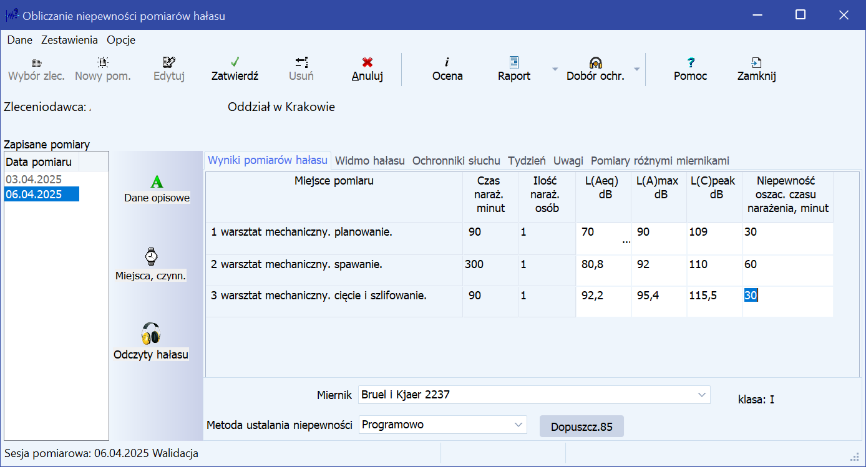Click L(Aeq) cell with value 80,8
The height and width of the screenshot is (467, 866).
click(603, 270)
